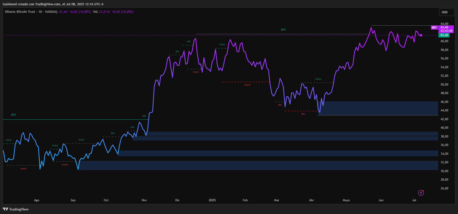The height and width of the screenshot is (214, 458).
Task: Click the pink current-price dot on the line
Action: [421, 35]
